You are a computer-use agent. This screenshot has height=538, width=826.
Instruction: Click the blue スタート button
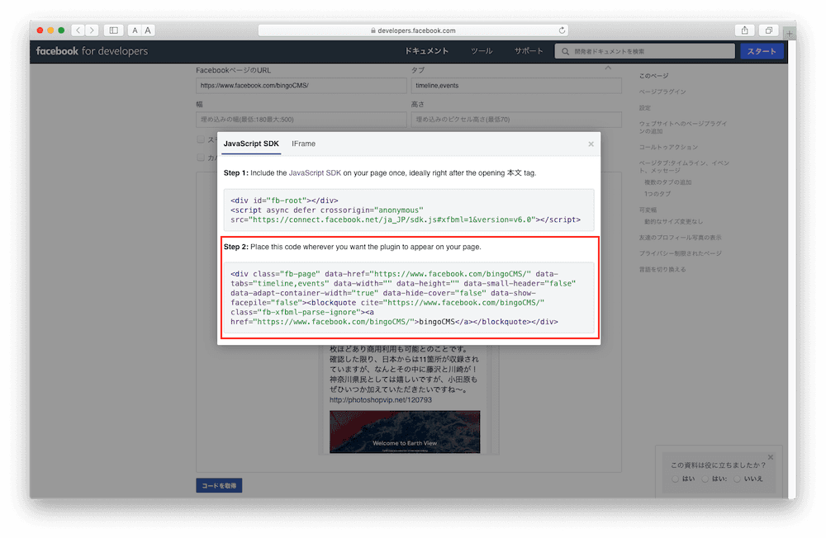[x=761, y=50]
